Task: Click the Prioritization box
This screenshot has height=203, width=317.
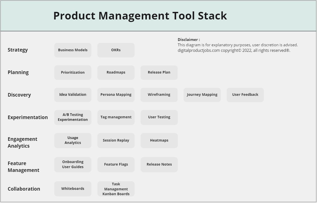Action: coord(73,73)
